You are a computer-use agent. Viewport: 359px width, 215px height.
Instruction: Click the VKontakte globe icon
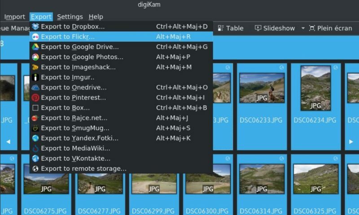coord(35,158)
